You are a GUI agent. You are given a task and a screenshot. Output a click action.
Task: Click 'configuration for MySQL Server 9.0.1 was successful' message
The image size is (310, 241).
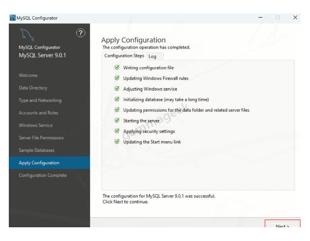point(159,196)
